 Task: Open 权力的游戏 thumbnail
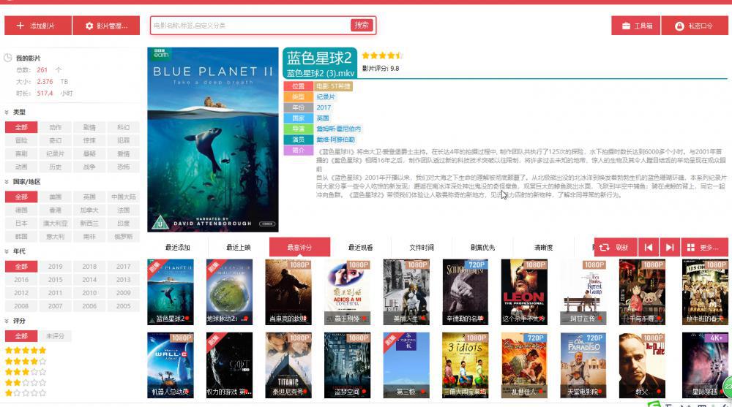point(229,365)
